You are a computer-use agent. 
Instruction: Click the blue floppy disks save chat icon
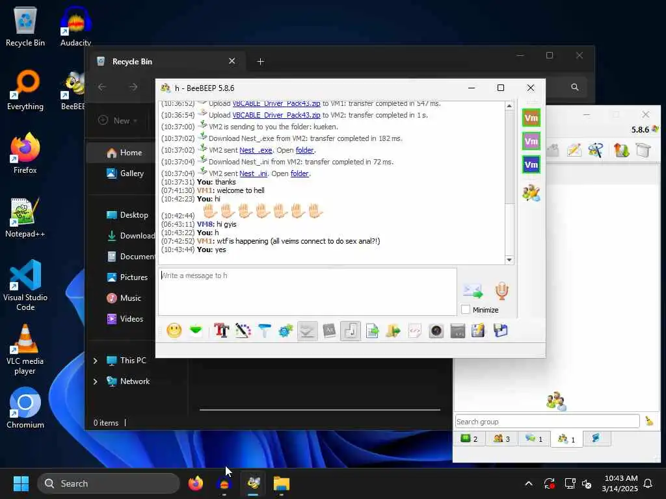(500, 331)
